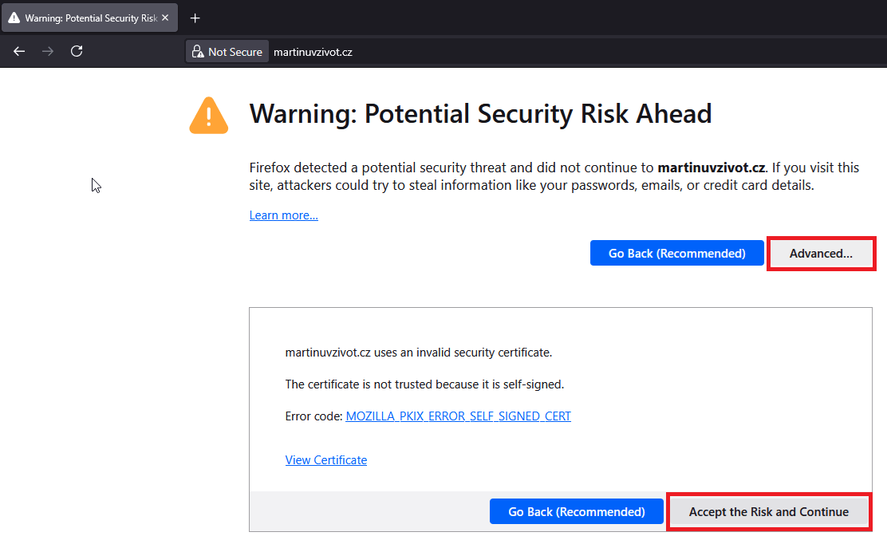Navigate back using the back arrow

point(18,51)
